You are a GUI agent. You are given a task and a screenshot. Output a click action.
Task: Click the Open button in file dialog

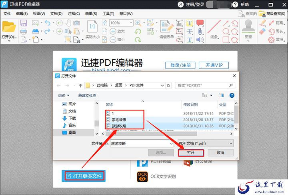(191, 153)
